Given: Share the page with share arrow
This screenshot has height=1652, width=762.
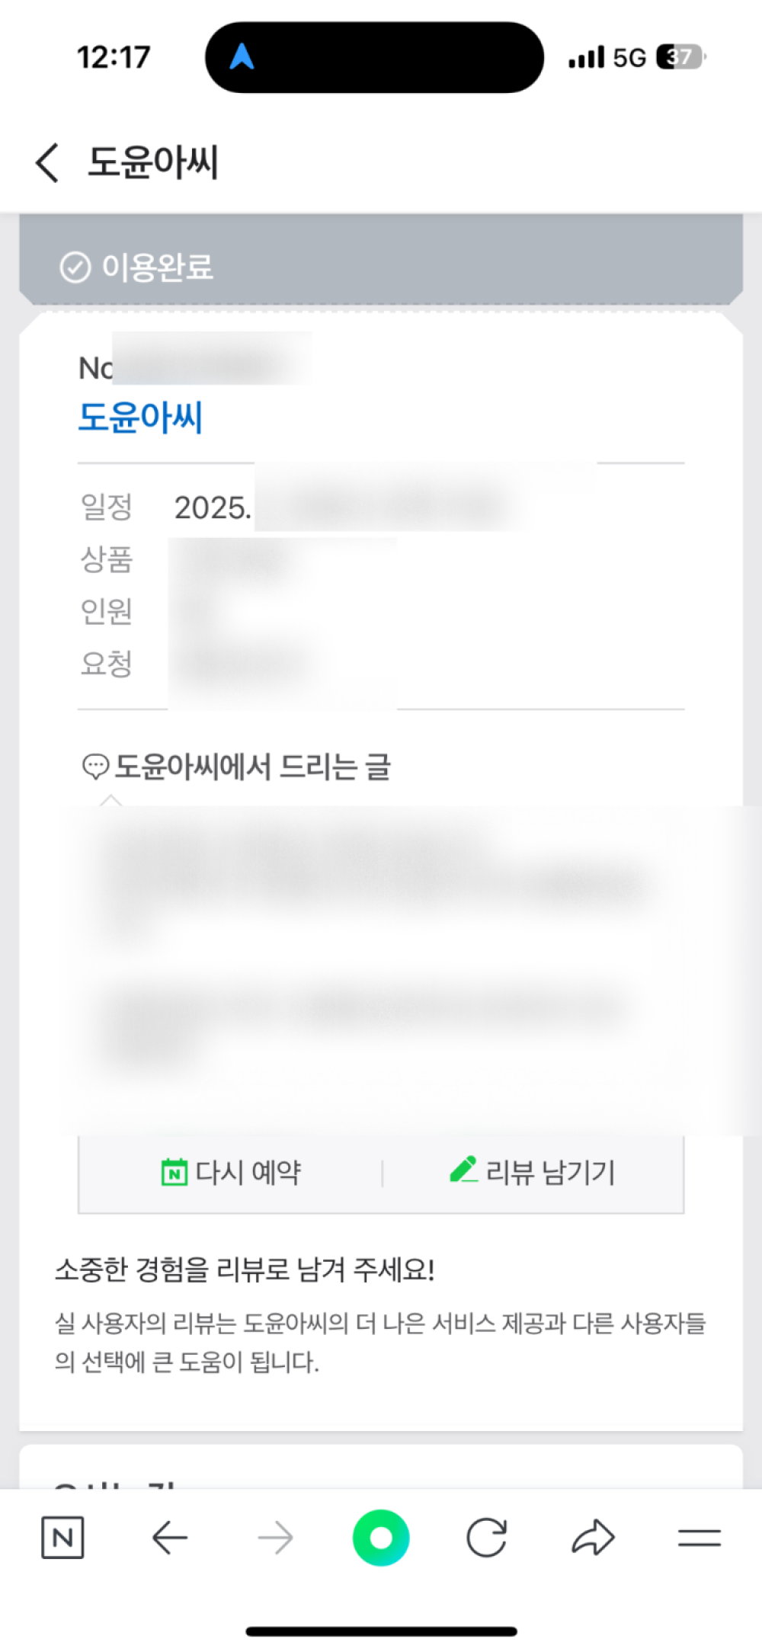Looking at the screenshot, I should 593,1538.
